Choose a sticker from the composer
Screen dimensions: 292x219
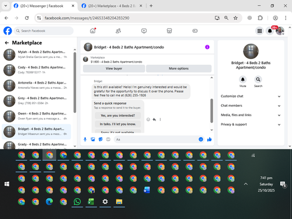(x=100, y=140)
